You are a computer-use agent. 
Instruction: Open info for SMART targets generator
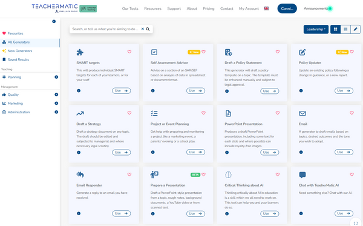tap(79, 91)
